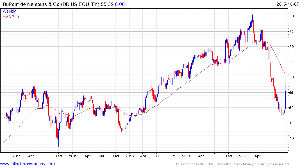Select the 2015 year marker on time axis
The width and height of the screenshot is (302, 168).
(243, 156)
